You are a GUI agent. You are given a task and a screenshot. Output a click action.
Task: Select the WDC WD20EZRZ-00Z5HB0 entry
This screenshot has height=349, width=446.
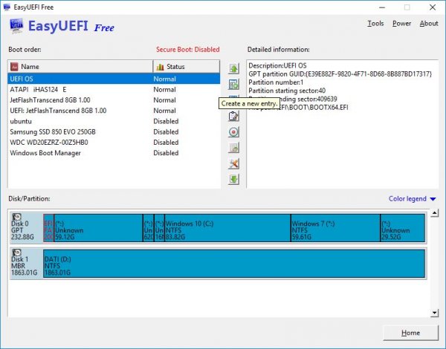click(x=114, y=143)
